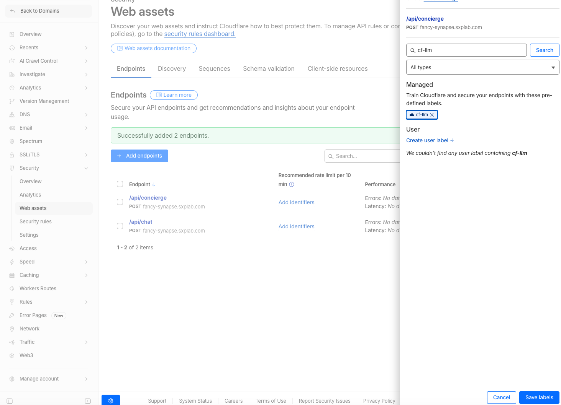Toggle sidebar collapse icon at bottom left
This screenshot has height=405, width=561.
pos(10,401)
